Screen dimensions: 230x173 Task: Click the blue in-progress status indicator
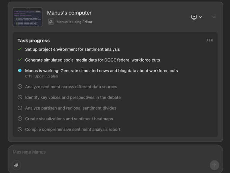pyautogui.click(x=20, y=71)
